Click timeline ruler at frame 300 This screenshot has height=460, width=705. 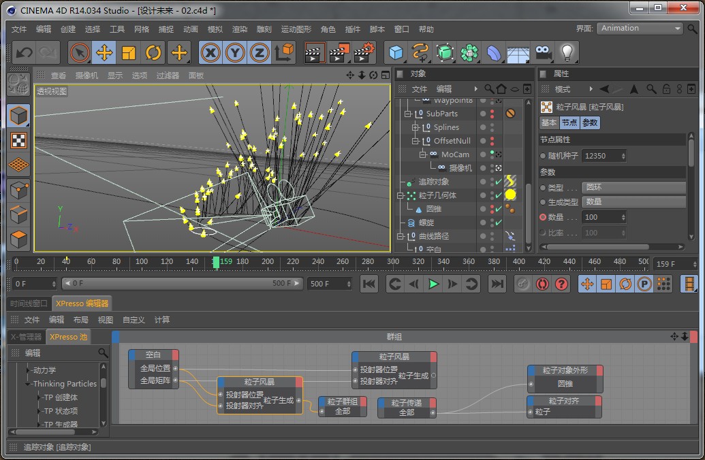click(393, 263)
